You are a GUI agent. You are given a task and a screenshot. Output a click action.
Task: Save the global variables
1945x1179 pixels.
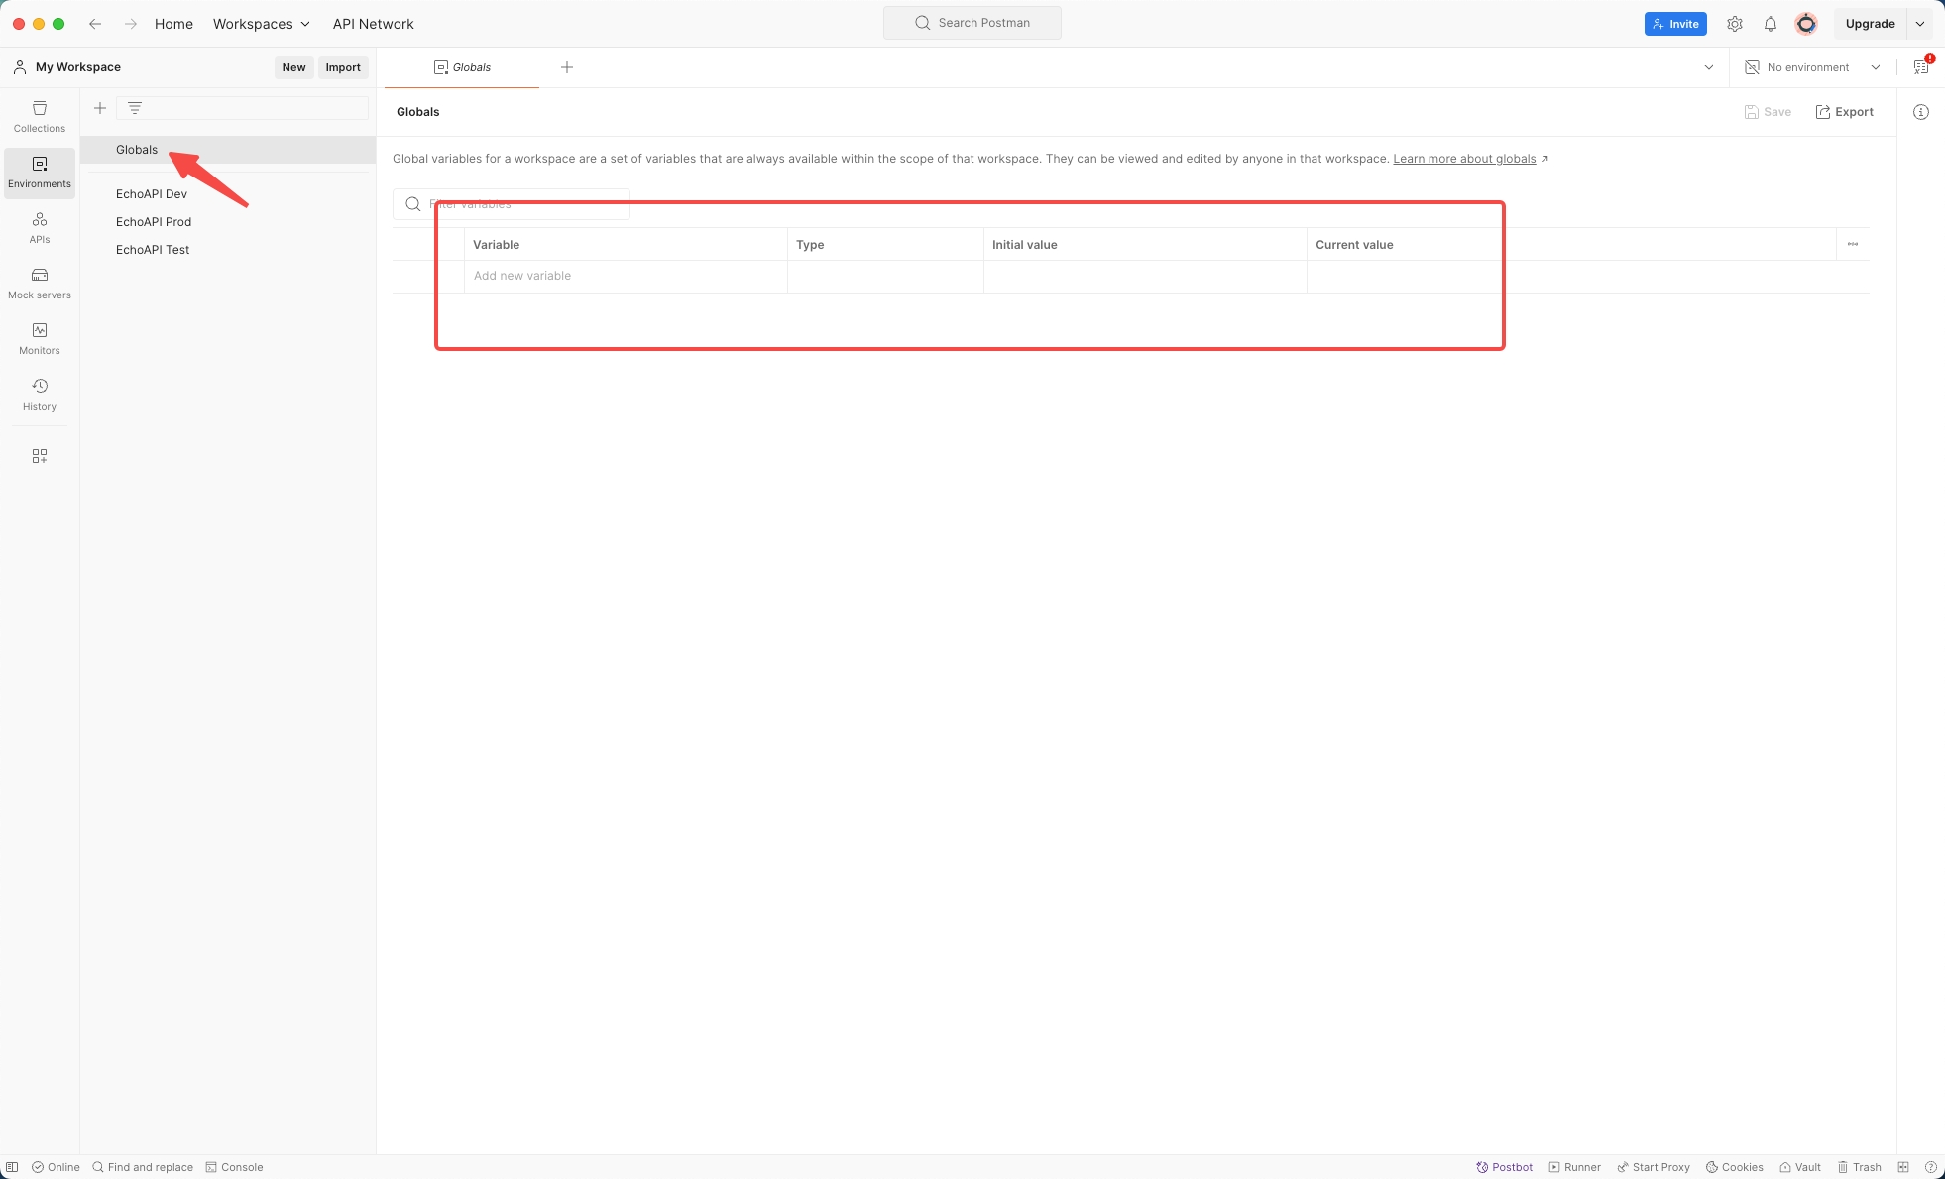point(1768,112)
